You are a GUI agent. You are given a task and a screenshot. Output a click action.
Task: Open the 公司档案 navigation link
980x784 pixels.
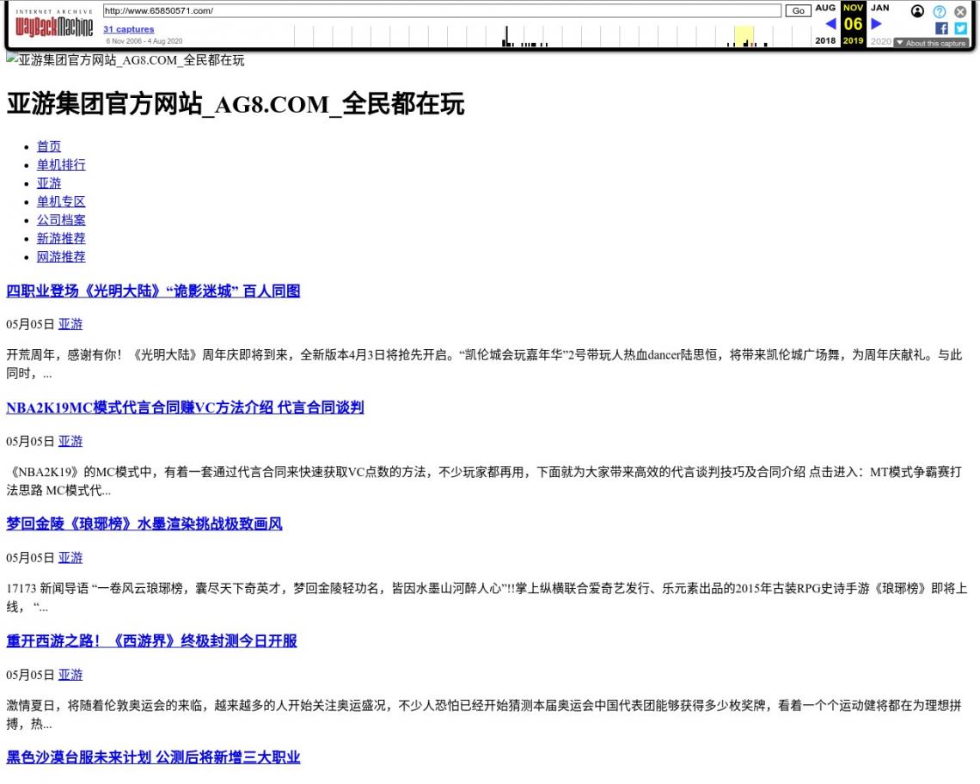[x=61, y=220]
